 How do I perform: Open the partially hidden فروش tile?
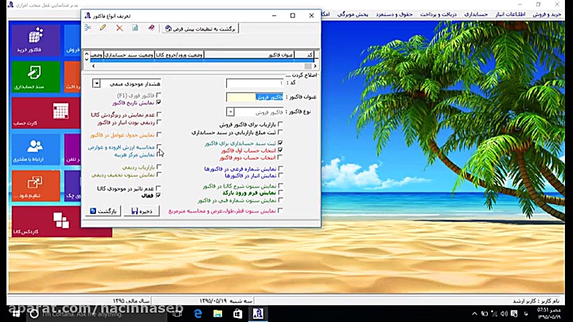(72, 40)
